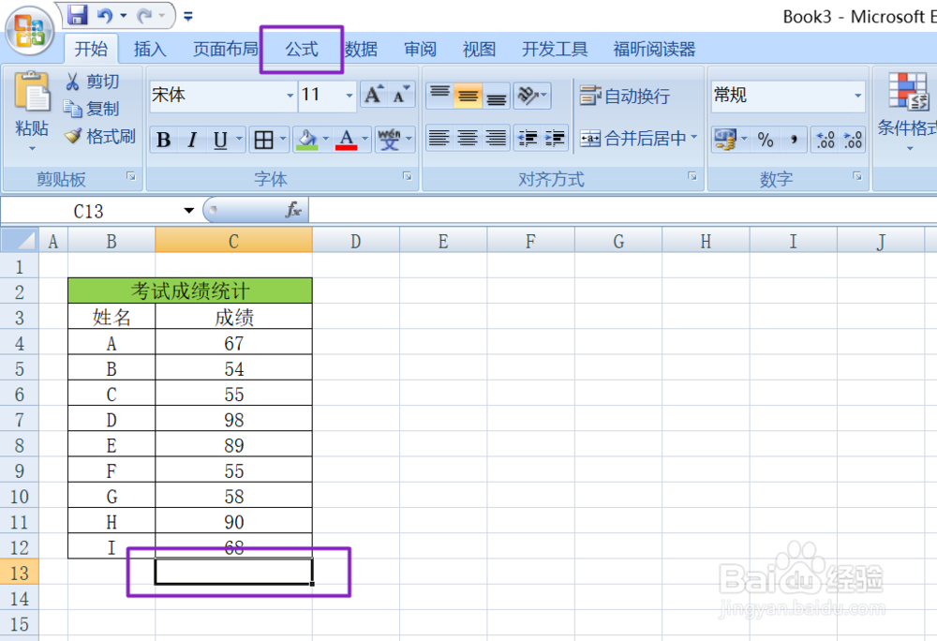937x641 pixels.
Task: Paste from the clipboard
Action: click(32, 92)
